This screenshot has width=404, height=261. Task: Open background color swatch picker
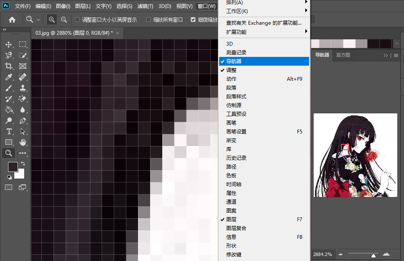20,174
